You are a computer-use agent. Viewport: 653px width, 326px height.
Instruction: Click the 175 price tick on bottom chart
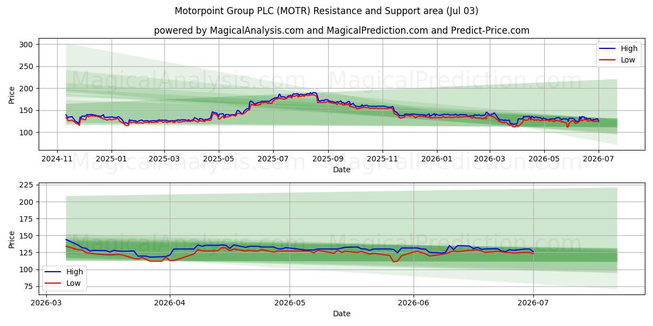(x=27, y=219)
